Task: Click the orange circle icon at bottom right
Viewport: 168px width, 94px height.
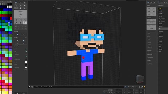Action: [x=144, y=87]
